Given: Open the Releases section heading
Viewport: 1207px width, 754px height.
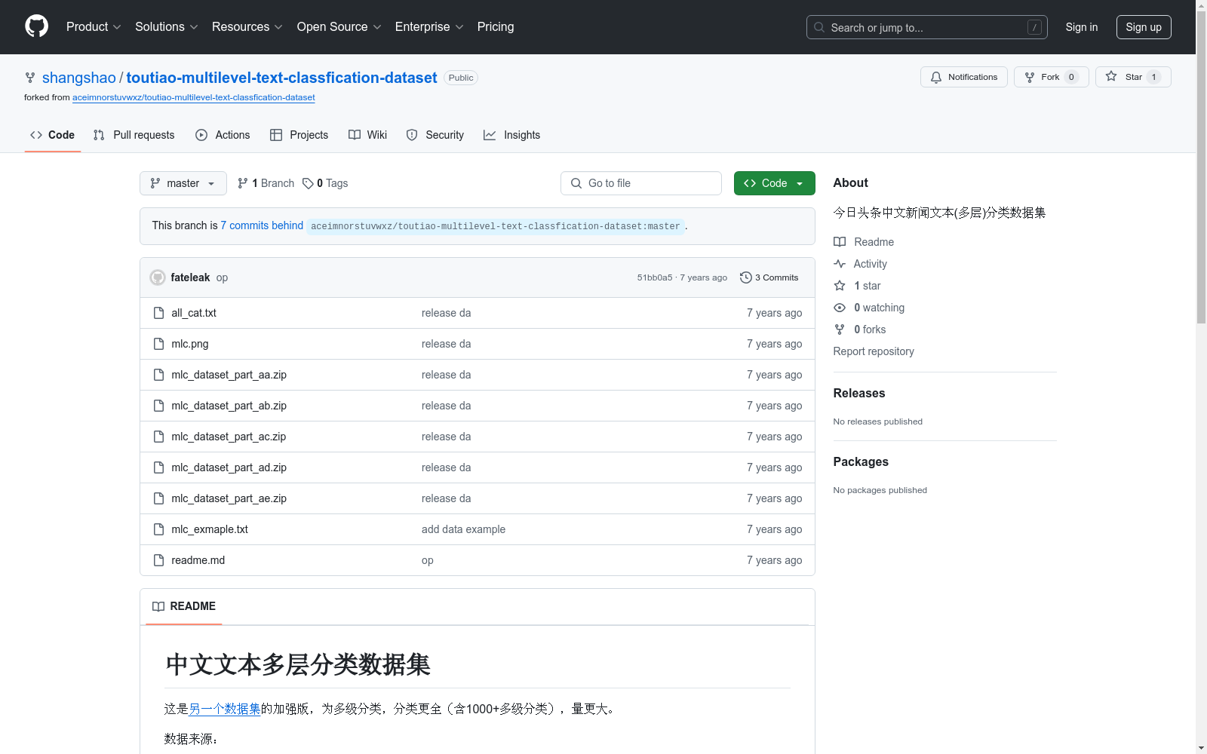Looking at the screenshot, I should (859, 393).
